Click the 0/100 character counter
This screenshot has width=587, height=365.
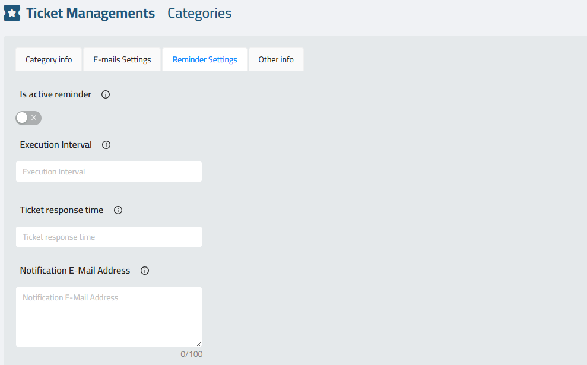[x=191, y=354]
